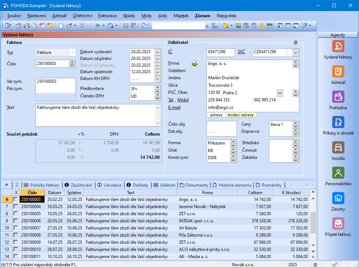Mark the checkbox in row 250100010
Screen dimensions: 359x268
16,249
